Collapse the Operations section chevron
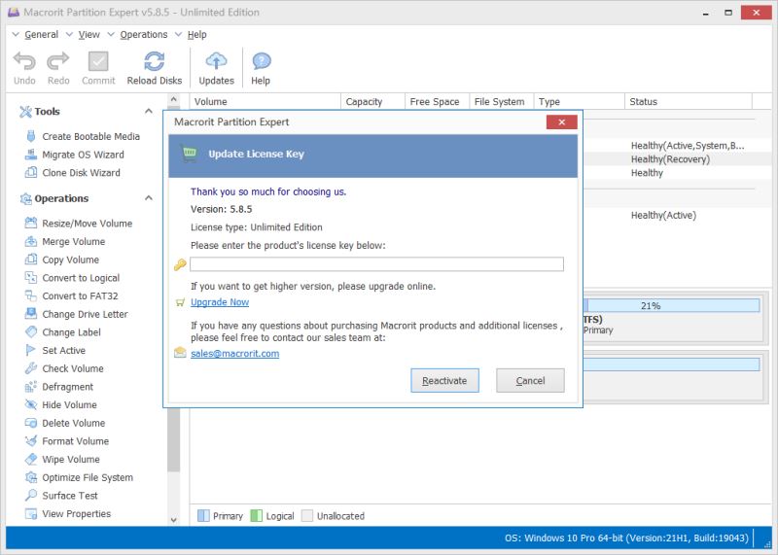778x555 pixels. tap(149, 198)
